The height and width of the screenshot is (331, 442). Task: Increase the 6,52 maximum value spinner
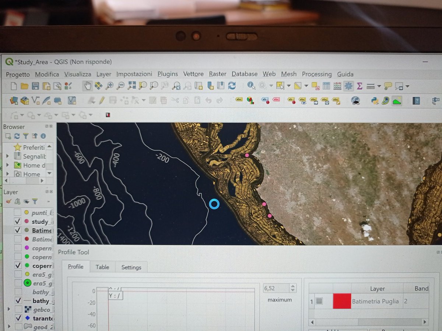293,286
